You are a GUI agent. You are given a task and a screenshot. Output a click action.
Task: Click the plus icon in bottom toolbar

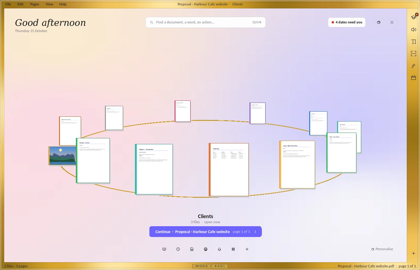247,249
